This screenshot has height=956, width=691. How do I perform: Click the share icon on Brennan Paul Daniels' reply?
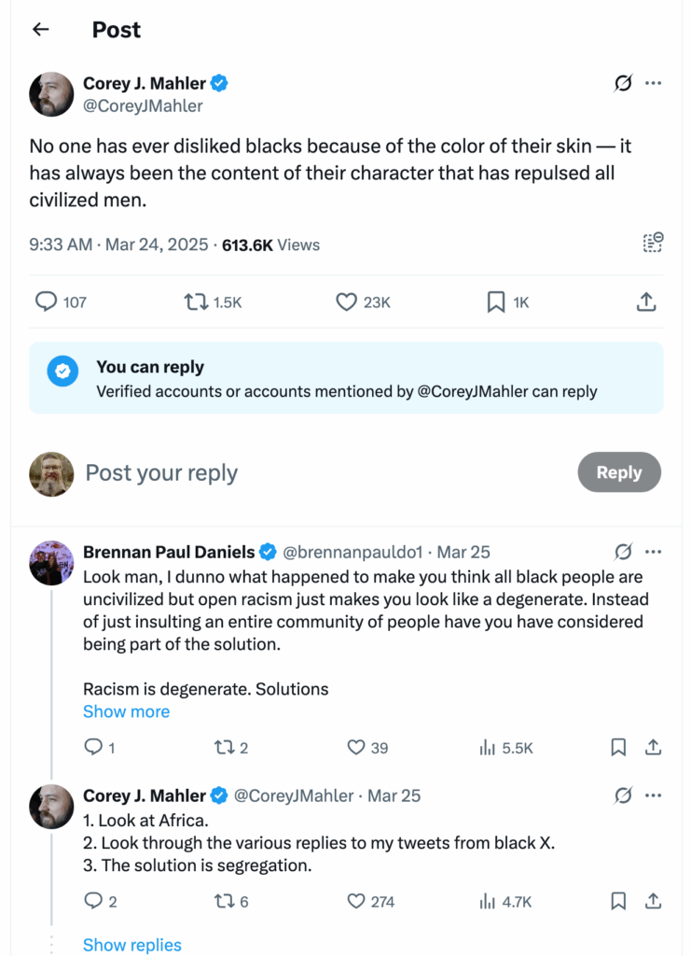653,747
